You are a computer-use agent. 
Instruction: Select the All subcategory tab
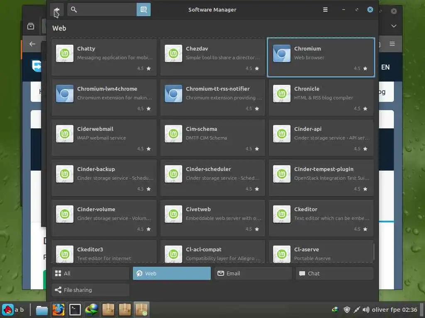pyautogui.click(x=90, y=273)
